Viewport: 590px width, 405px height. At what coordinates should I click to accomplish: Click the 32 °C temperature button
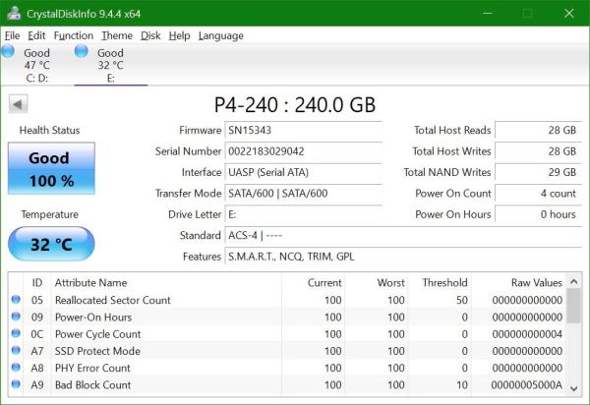point(51,244)
